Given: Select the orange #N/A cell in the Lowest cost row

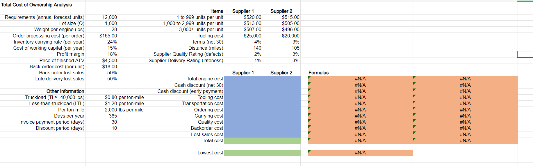Looking at the screenshot, I should [x=360, y=153].
